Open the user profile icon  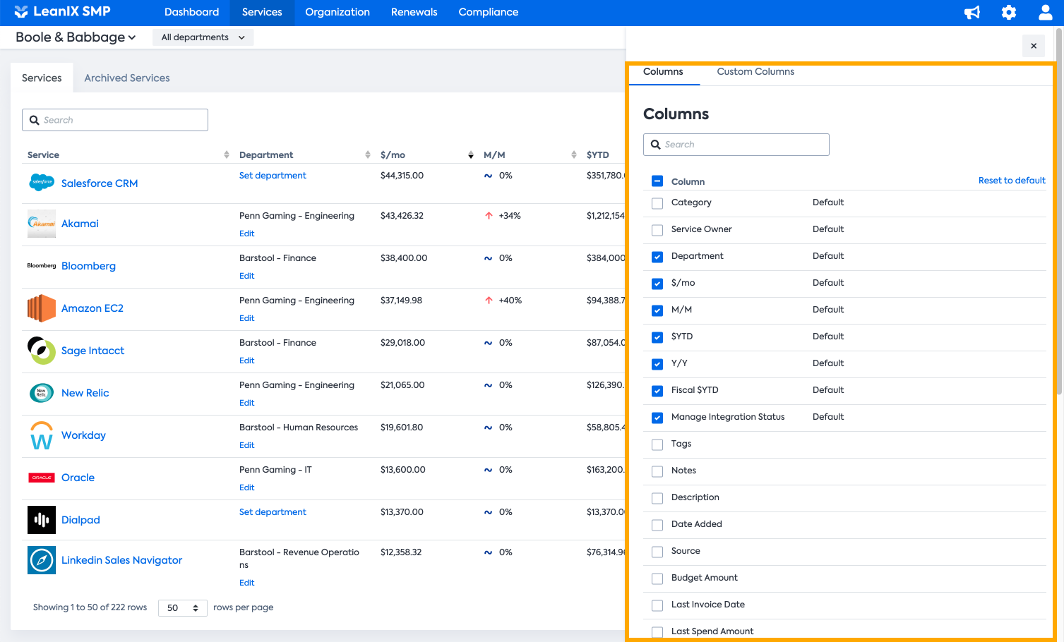1045,13
